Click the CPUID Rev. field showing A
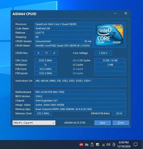The image size is (143, 149). coord(54,53)
